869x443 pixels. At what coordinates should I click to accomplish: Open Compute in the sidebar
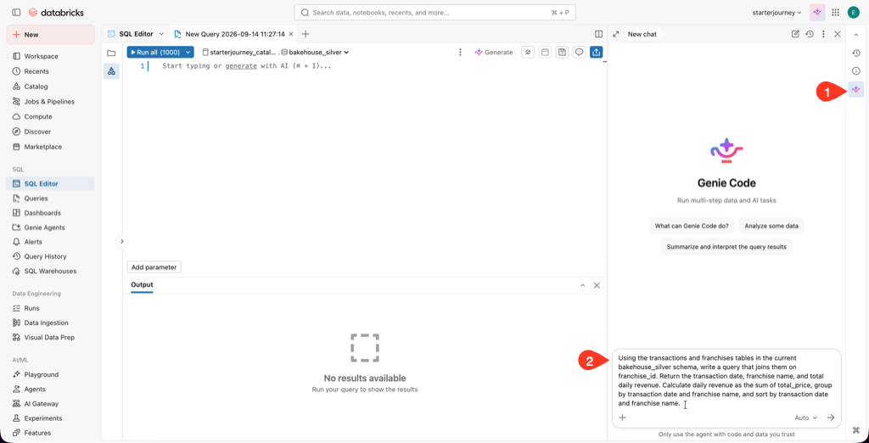[50, 116]
